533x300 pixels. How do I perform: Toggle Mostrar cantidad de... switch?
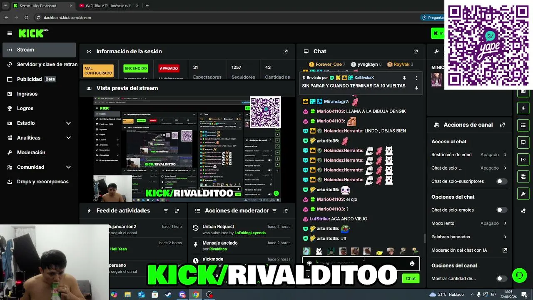click(x=502, y=279)
